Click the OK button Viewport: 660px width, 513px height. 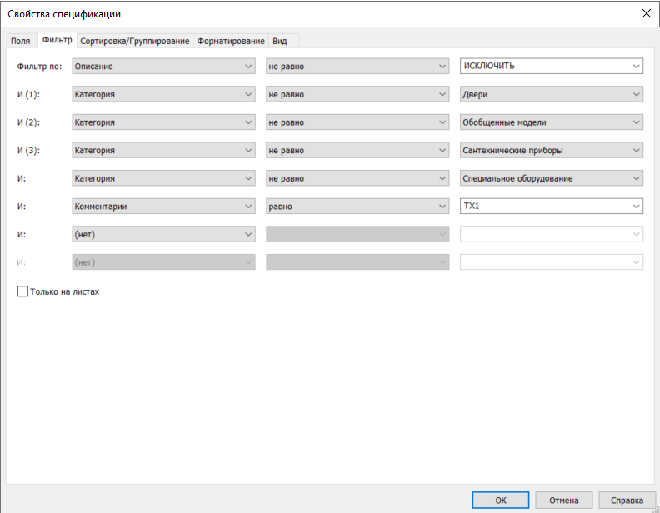tap(500, 501)
